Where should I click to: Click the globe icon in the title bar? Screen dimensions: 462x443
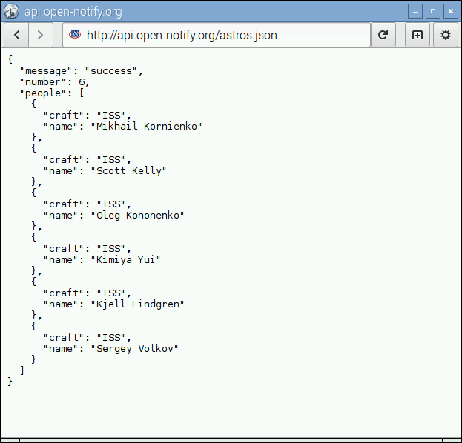(x=11, y=11)
